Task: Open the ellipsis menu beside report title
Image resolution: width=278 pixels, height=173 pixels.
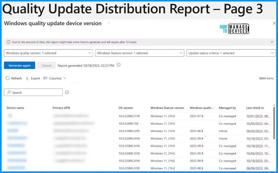Action: 109,23
